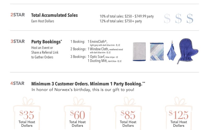The height and width of the screenshot is (130, 209).
Task: Click the 4STAR label
Action: 18,83
